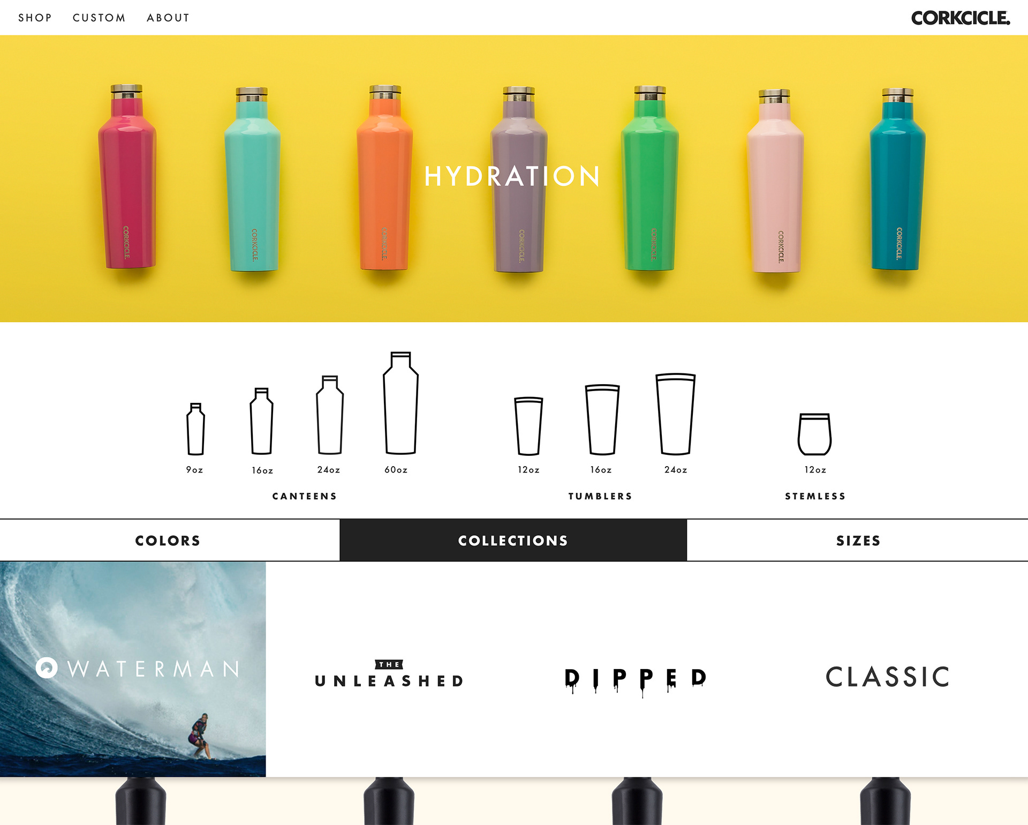Viewport: 1028px width, 825px height.
Task: Select the 16oz tumbler icon
Action: coord(602,419)
